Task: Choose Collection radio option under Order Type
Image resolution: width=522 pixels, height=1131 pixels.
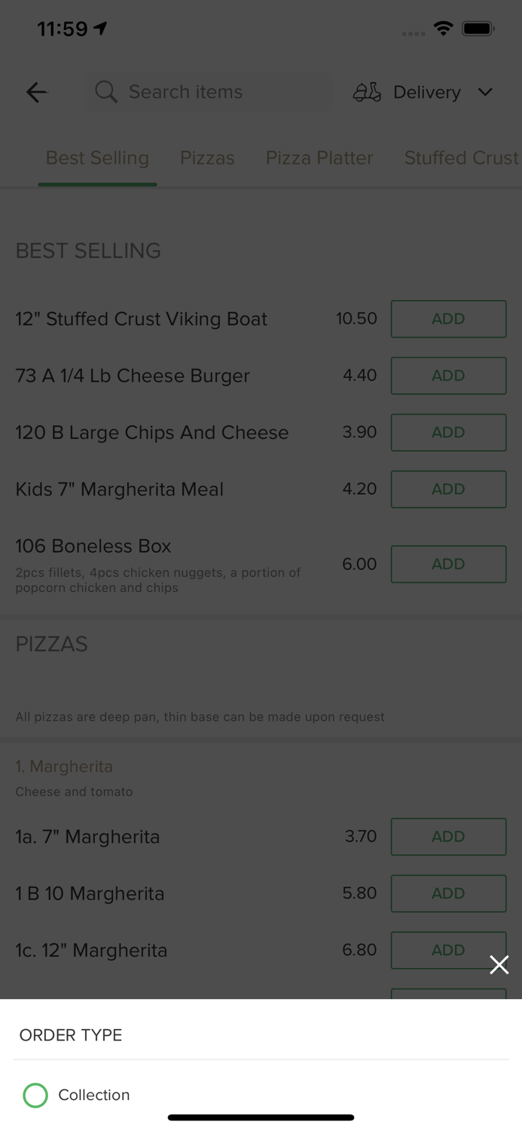Action: 93,1095
